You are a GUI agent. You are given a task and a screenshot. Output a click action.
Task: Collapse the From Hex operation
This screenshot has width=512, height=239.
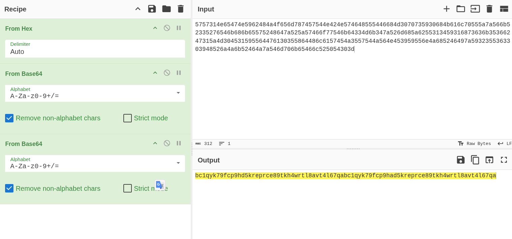[x=155, y=28]
